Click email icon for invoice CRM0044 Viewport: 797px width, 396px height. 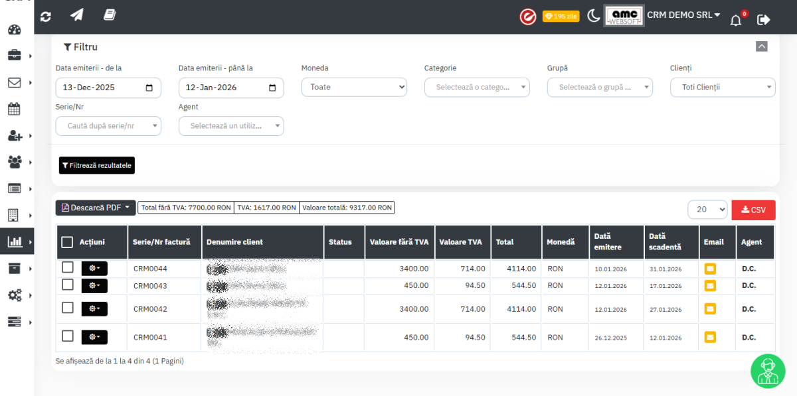tap(710, 269)
